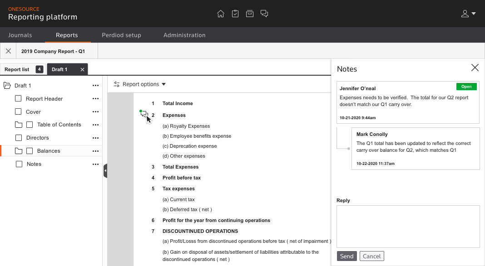The width and height of the screenshot is (485, 266).
Task: Open the Report options dropdown
Action: [139, 84]
